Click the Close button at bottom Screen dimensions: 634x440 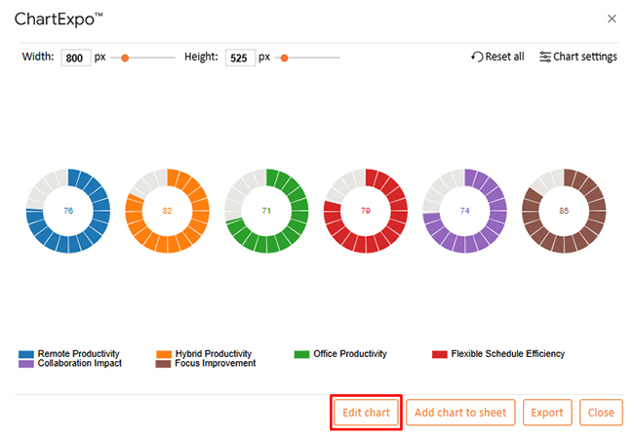[x=601, y=413]
